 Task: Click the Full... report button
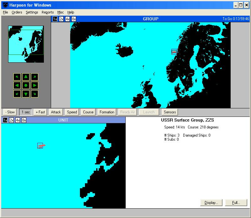236,203
